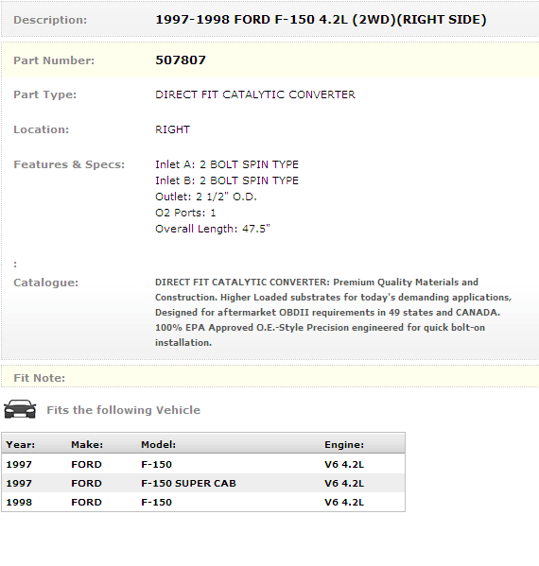Click the 1998 year cell

point(19,502)
